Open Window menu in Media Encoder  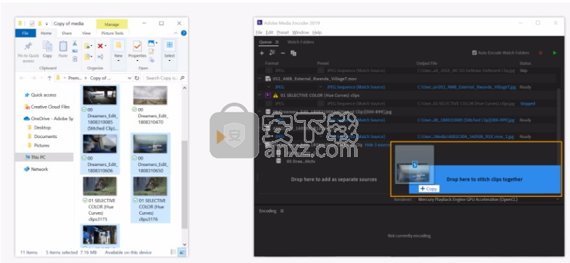coord(300,33)
